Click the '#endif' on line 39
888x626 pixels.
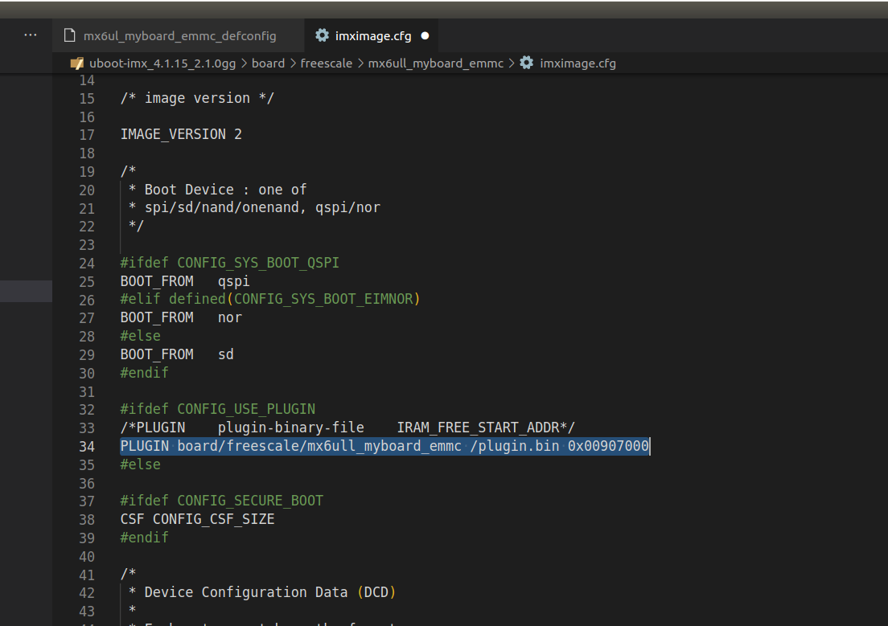145,537
